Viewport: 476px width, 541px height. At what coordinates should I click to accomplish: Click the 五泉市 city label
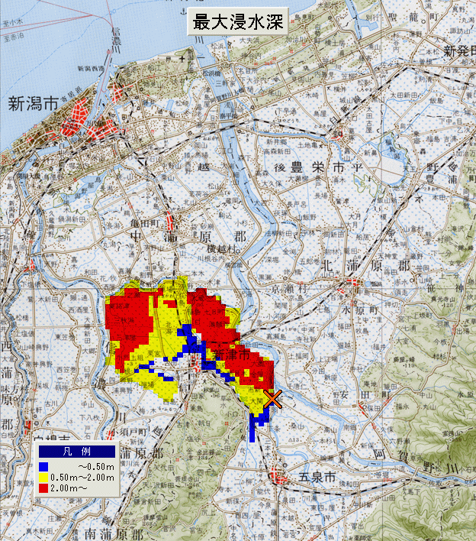click(316, 477)
